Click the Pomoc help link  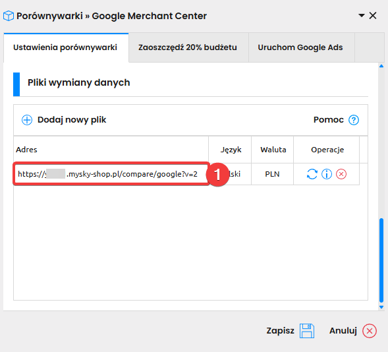[328, 120]
